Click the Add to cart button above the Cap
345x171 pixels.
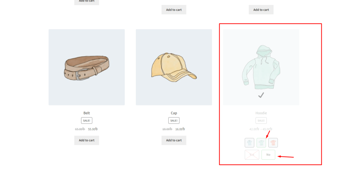174,9
